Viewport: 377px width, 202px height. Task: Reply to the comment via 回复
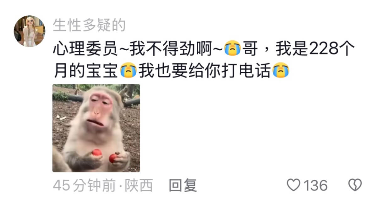[x=183, y=185]
